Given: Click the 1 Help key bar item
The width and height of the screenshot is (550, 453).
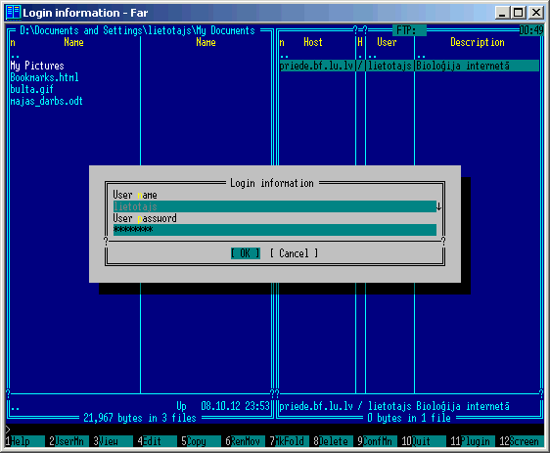Looking at the screenshot, I should pos(25,441).
